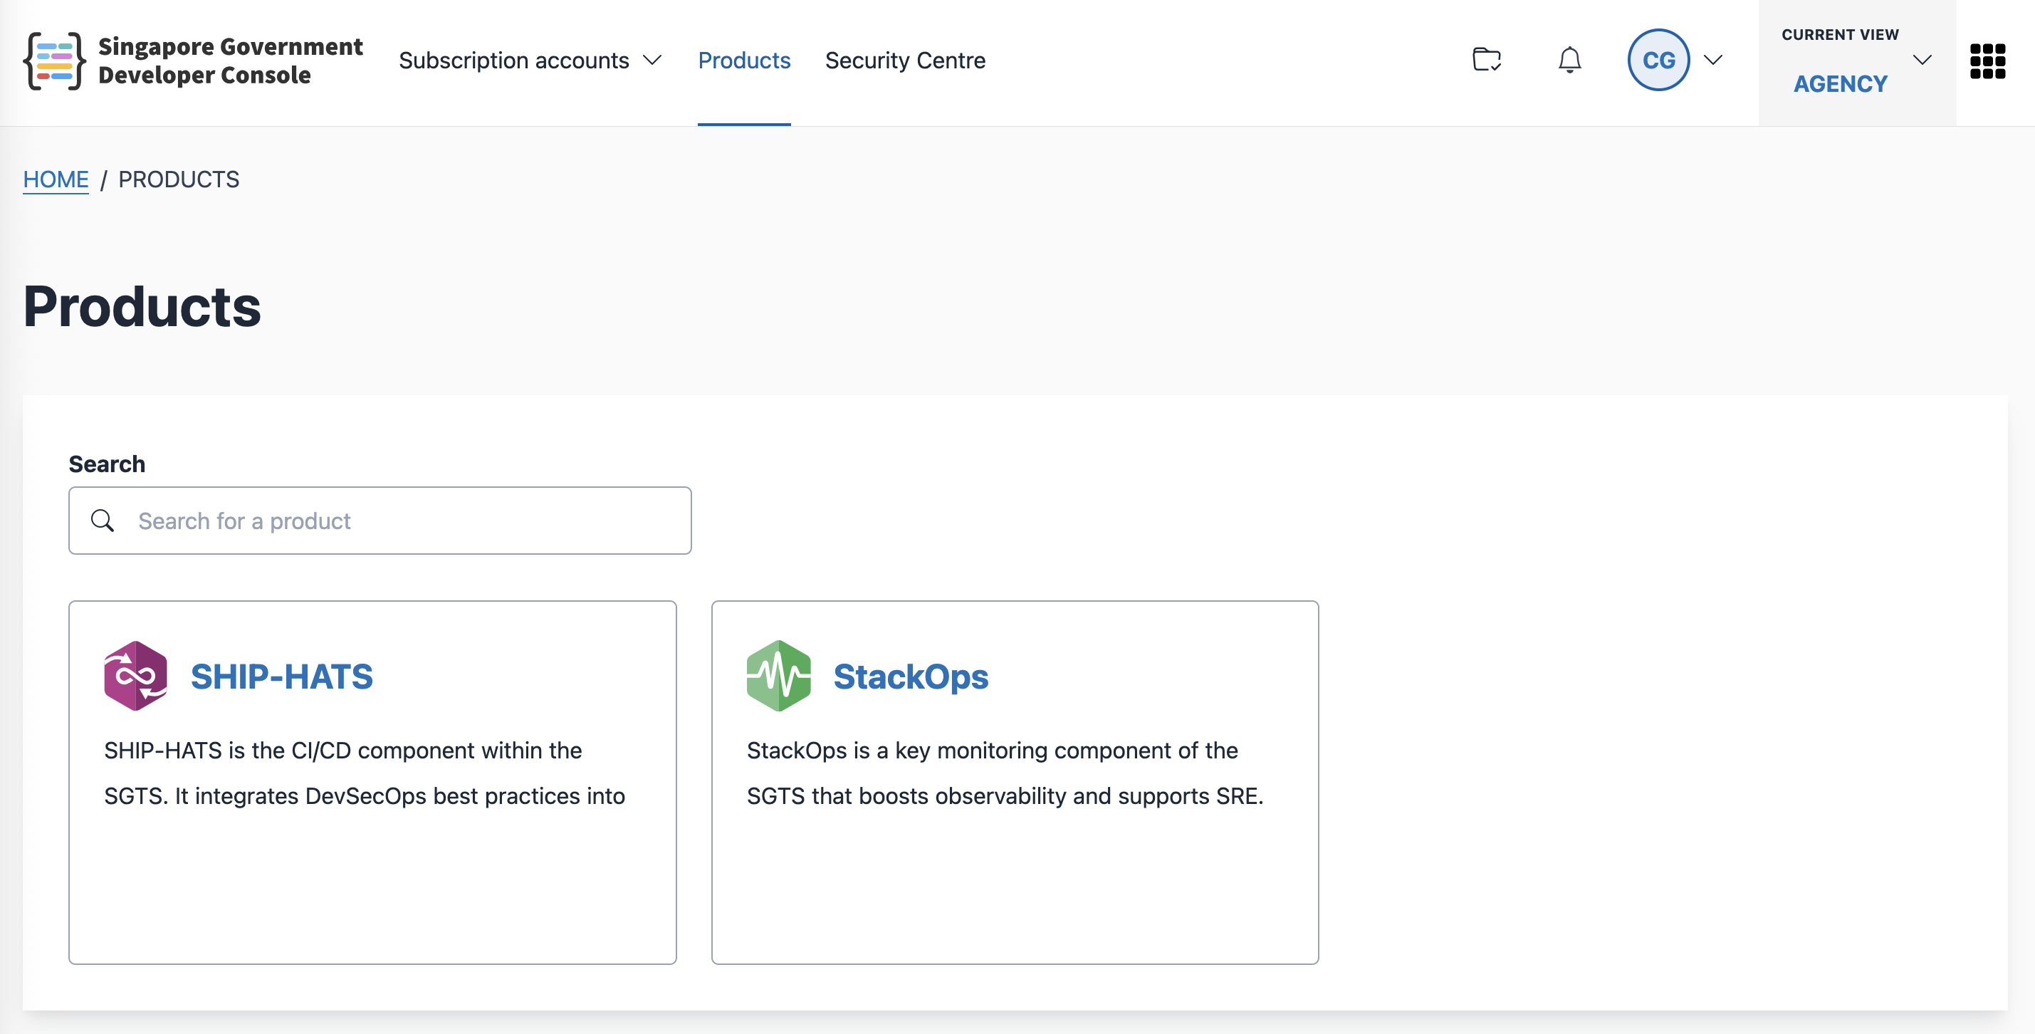Screen dimensions: 2035x1034
Task: Open the StackOps product title link
Action: [911, 677]
